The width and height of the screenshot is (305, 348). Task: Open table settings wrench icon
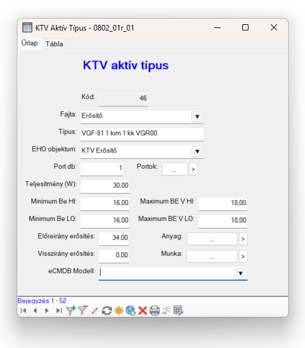point(178,311)
